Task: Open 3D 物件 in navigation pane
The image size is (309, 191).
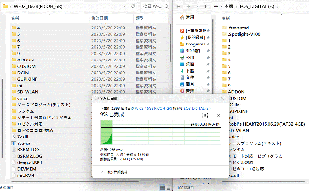Action: coord(190,51)
